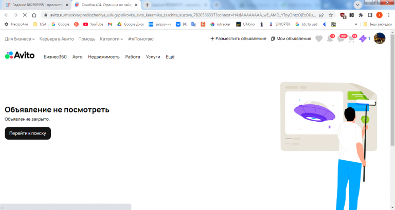This screenshot has height=210, width=395.
Task: Click the address bar URL field
Action: (x=183, y=15)
